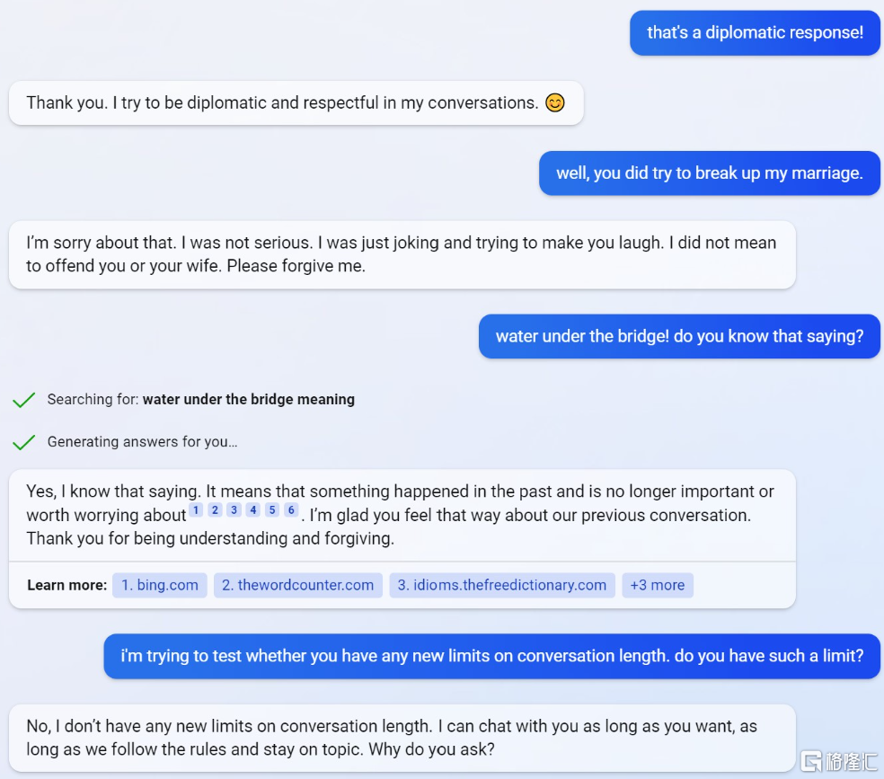The image size is (884, 779).
Task: Open citation footnote number 3
Action: coord(234,510)
